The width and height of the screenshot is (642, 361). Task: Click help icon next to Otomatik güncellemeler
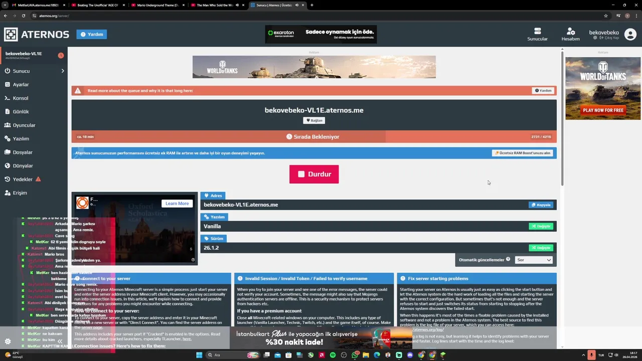tap(508, 259)
